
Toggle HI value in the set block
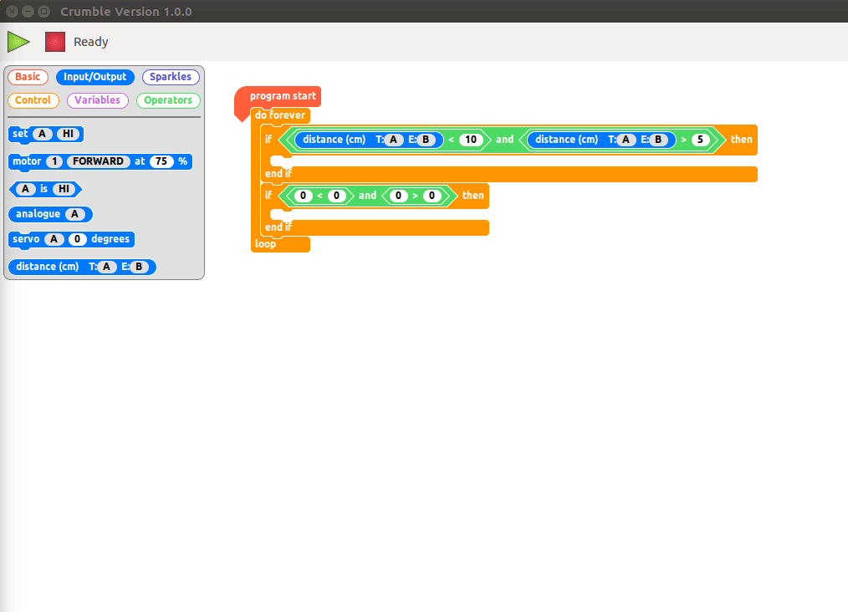click(68, 134)
